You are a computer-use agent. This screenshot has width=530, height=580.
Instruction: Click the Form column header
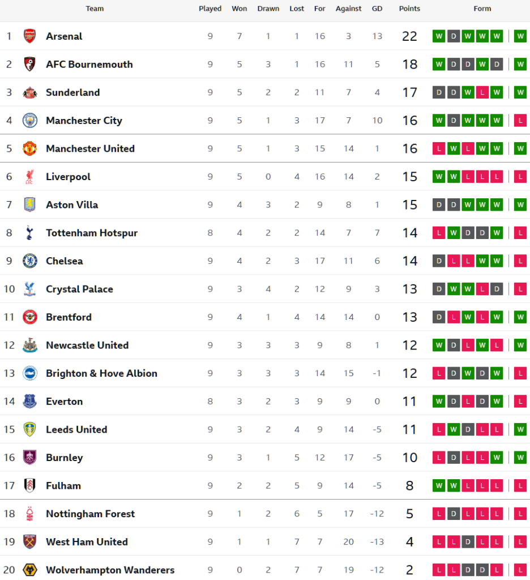(x=482, y=8)
